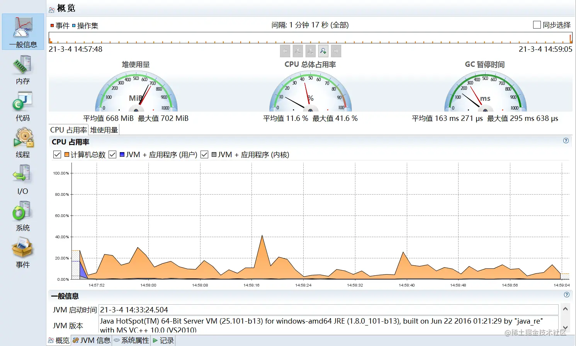Click the 平均值 668 MiB reading
Viewport: 576px width, 346px height.
[x=108, y=118]
